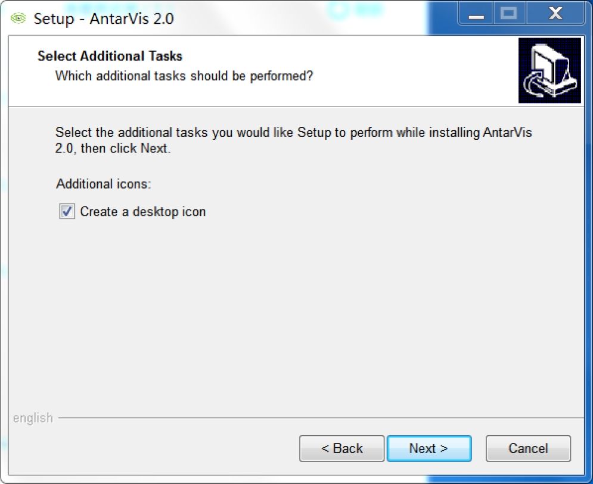The width and height of the screenshot is (593, 484).
Task: Click the "Setup - AntarVis 2.0" title text
Action: pyautogui.click(x=104, y=18)
